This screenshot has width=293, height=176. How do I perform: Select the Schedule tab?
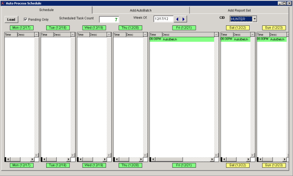click(46, 10)
